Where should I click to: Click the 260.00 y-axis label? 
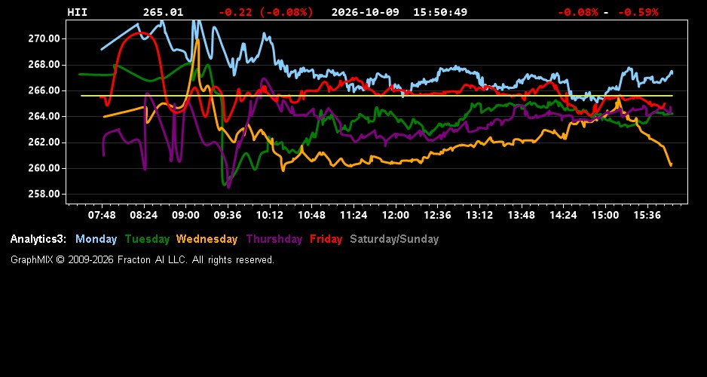[x=44, y=168]
